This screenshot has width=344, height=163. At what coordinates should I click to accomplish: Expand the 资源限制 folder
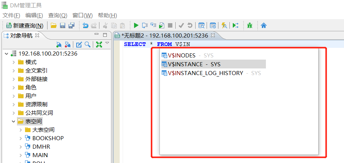coord(14,104)
